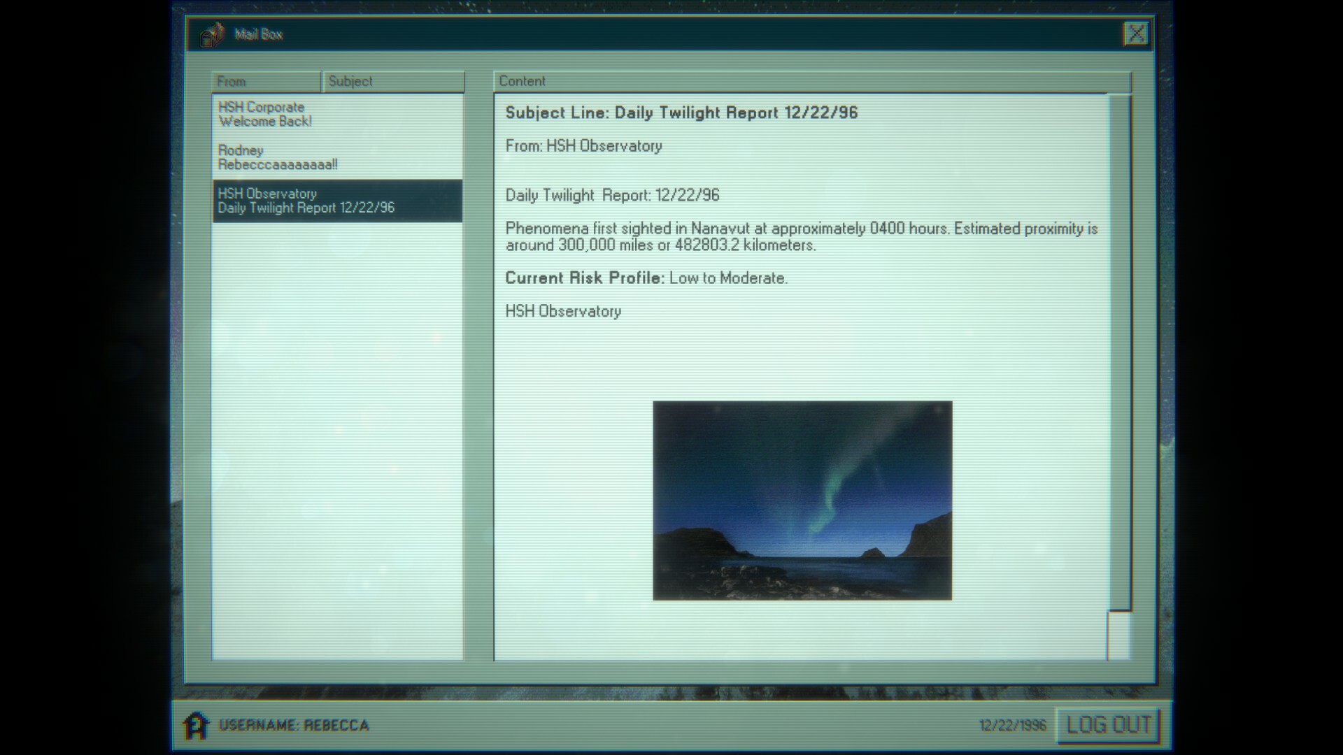Click the USERNAME: REBECCA label

pyautogui.click(x=294, y=725)
